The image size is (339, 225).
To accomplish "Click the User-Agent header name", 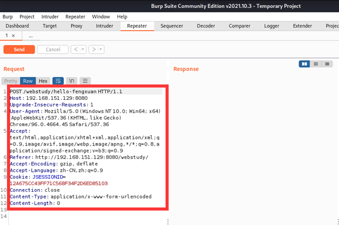I will click(25, 111).
